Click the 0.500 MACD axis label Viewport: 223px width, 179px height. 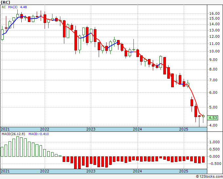pyautogui.click(x=214, y=149)
